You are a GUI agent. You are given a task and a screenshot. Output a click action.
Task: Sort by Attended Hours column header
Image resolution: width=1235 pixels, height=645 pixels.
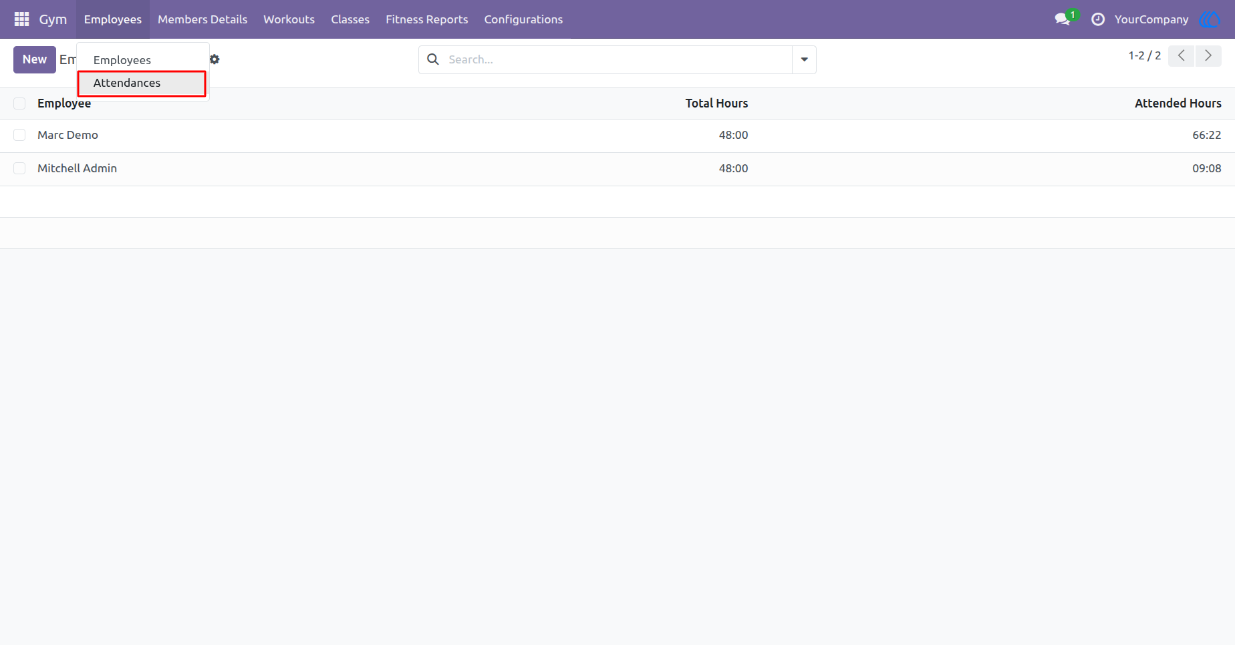(1178, 103)
